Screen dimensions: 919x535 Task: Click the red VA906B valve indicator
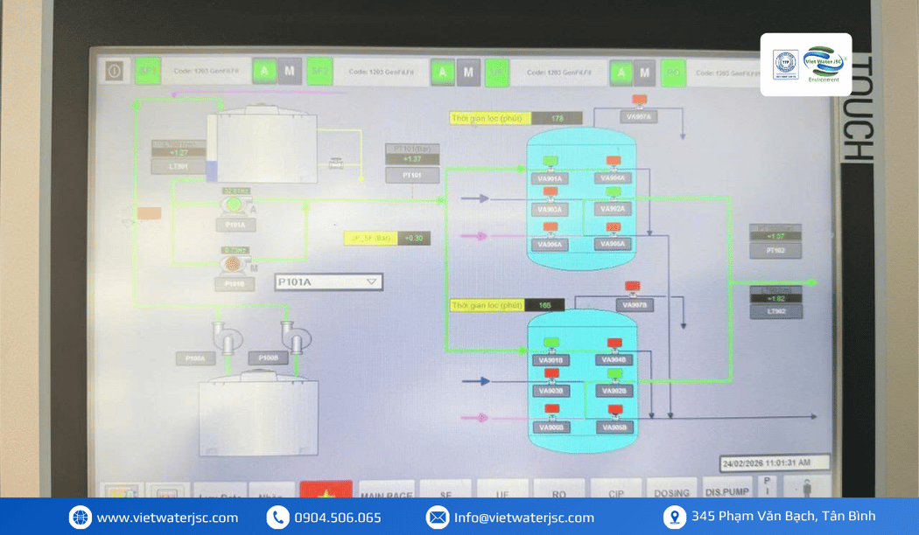[x=551, y=408]
